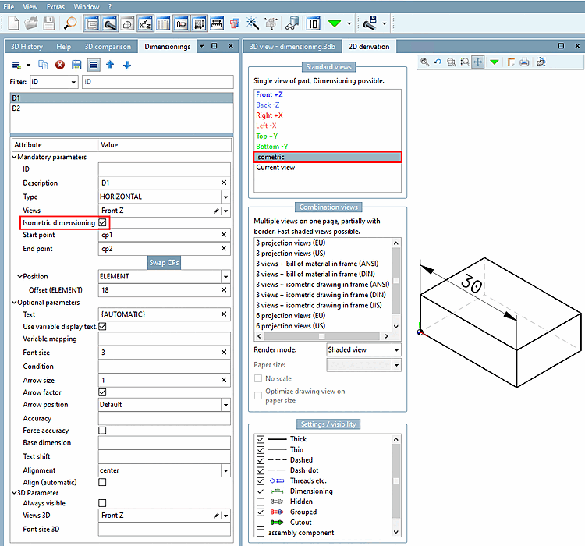Click the red delete dimensioning icon
Viewport: 585px width, 546px height.
point(60,65)
